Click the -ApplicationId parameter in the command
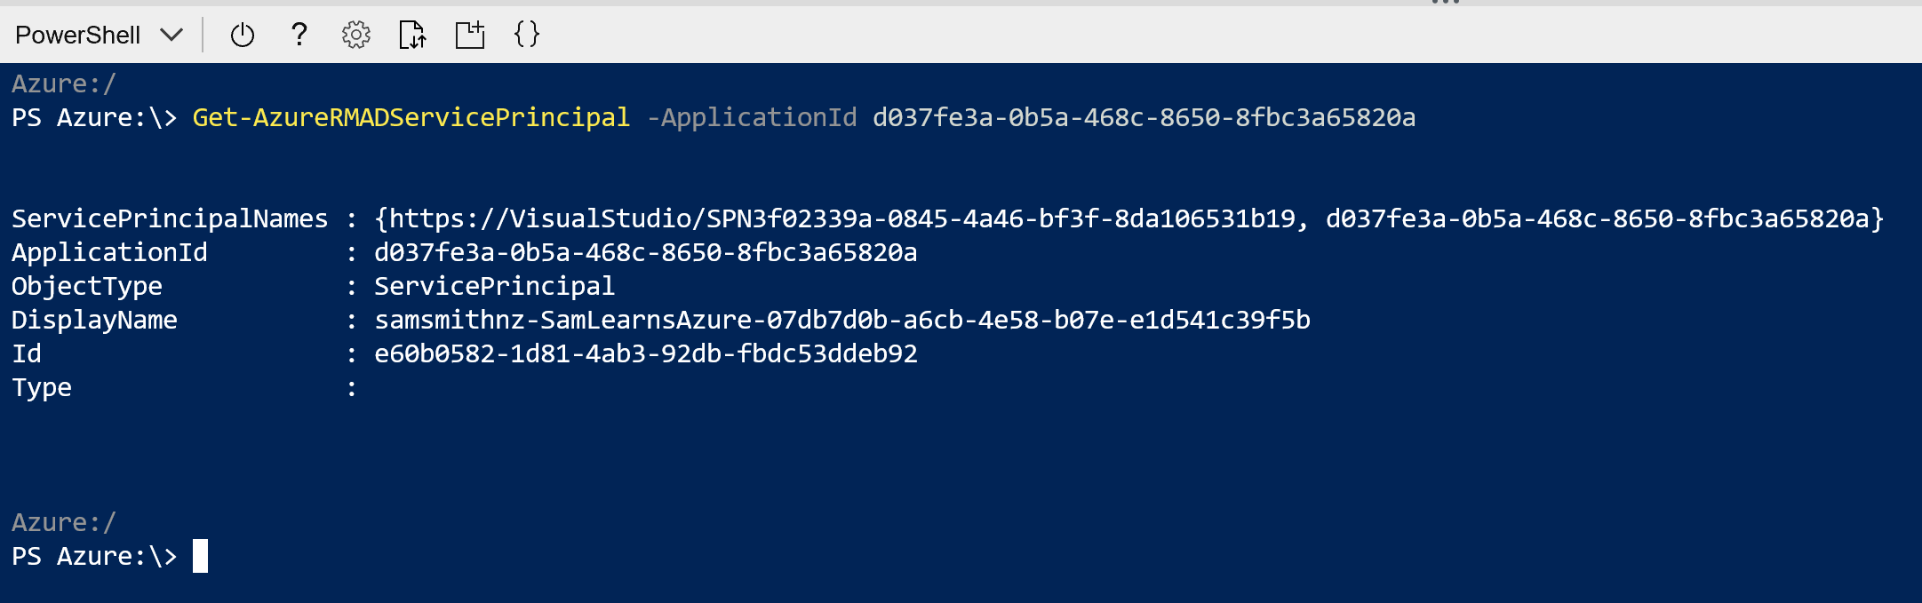1922x603 pixels. click(752, 118)
